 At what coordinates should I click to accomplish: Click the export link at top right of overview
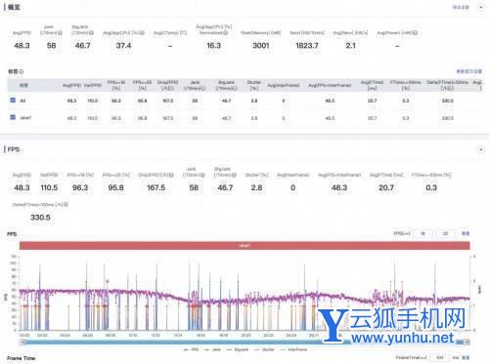pos(461,7)
